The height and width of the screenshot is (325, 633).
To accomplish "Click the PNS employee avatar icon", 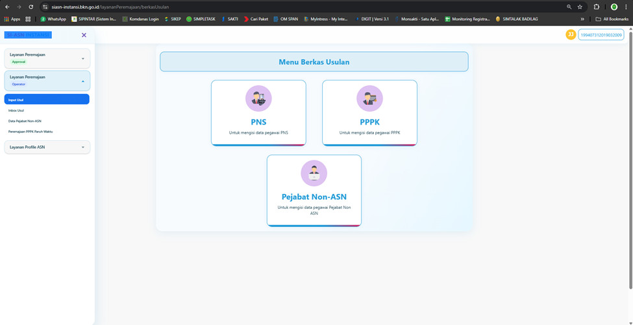I will [258, 99].
